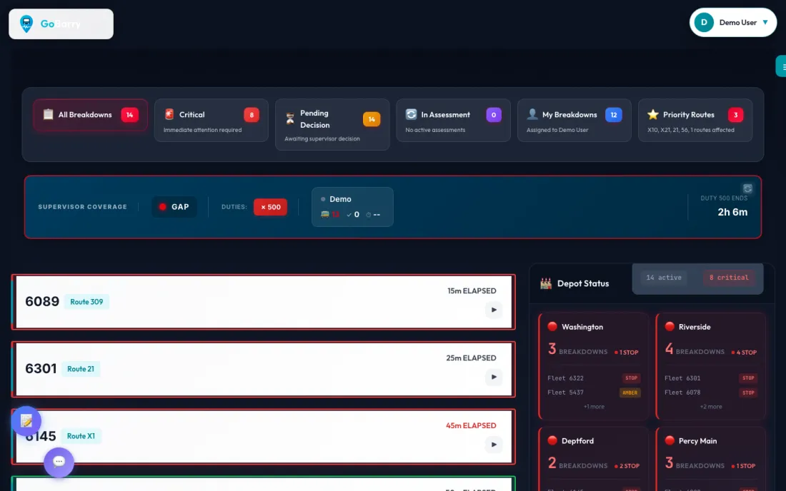Switch to the In Assessment tab
Viewport: 786px width, 491px height.
pyautogui.click(x=453, y=120)
